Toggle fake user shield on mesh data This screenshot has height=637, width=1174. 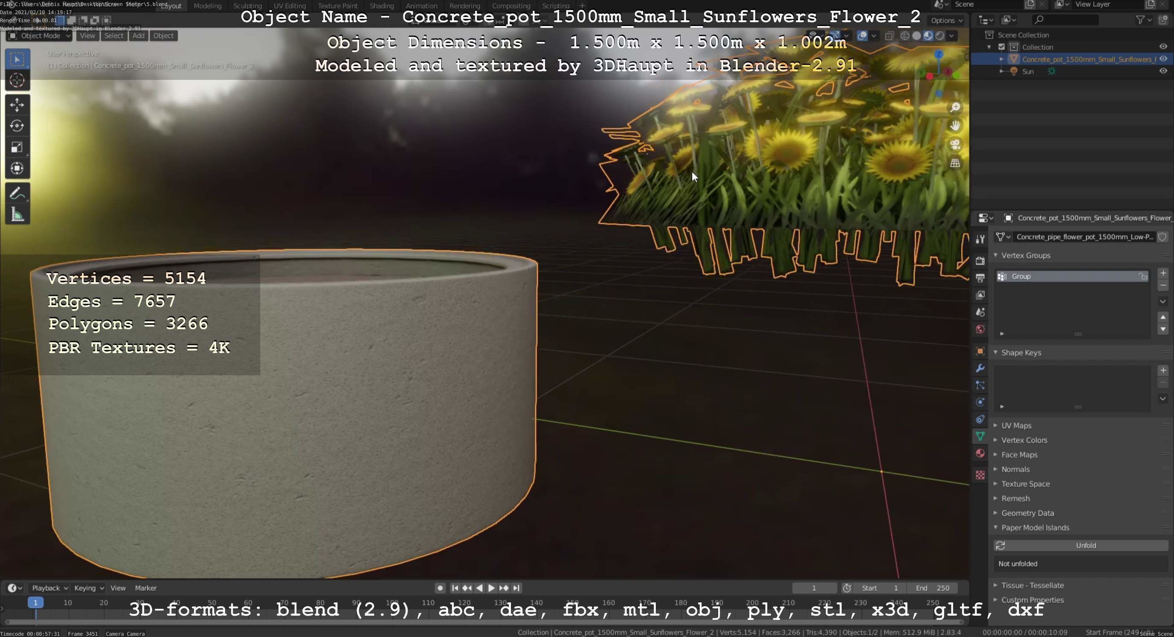[x=1162, y=237]
